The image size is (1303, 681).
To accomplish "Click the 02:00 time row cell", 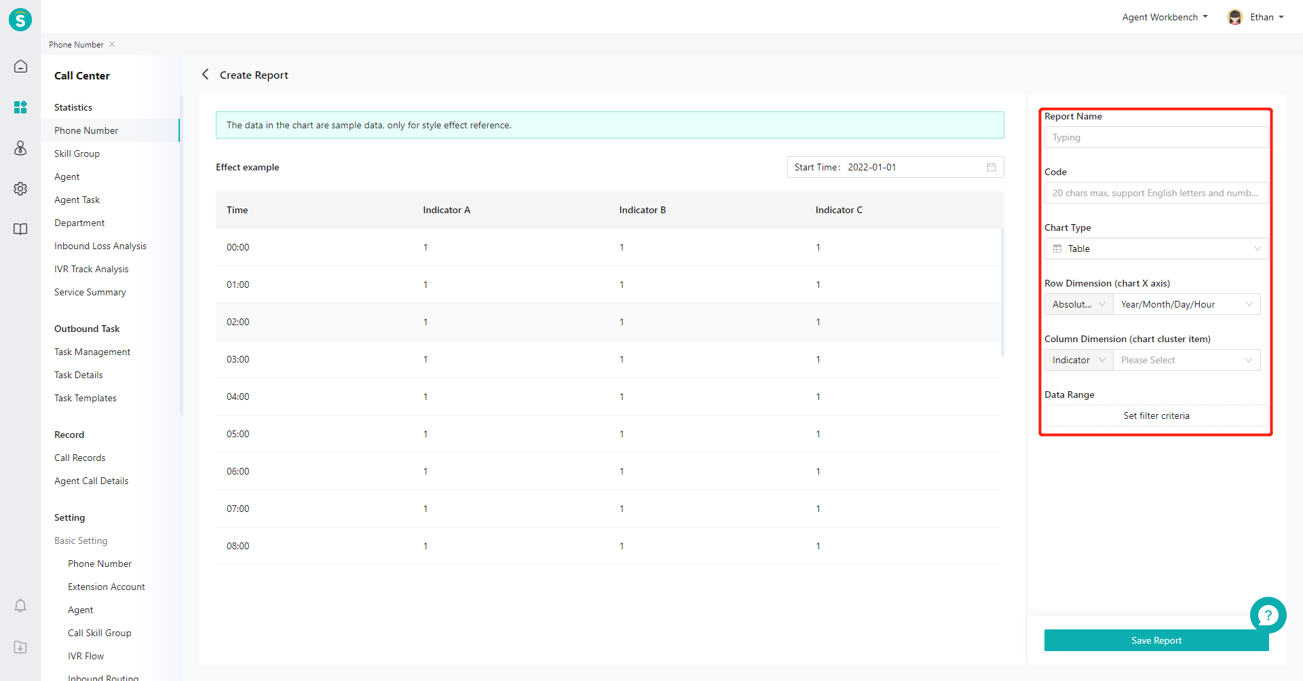I will (x=238, y=322).
